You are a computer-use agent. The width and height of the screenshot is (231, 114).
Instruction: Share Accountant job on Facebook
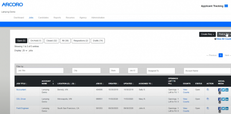(x=220, y=90)
